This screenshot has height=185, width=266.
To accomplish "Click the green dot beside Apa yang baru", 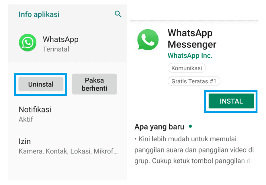I will tap(190, 126).
